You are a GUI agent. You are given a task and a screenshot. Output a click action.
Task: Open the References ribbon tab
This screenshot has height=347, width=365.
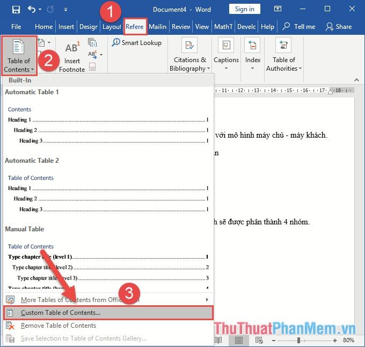[x=135, y=27]
